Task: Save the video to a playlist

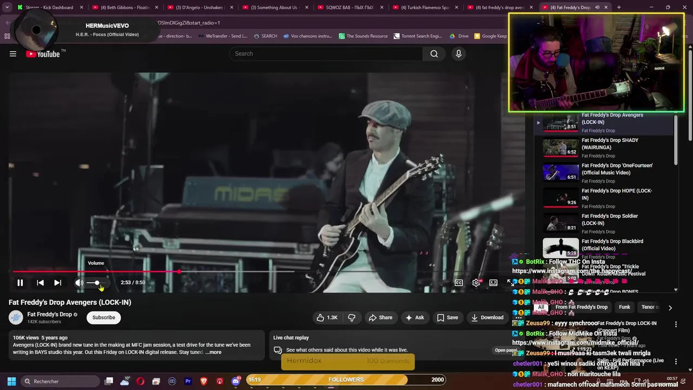Action: pyautogui.click(x=448, y=317)
